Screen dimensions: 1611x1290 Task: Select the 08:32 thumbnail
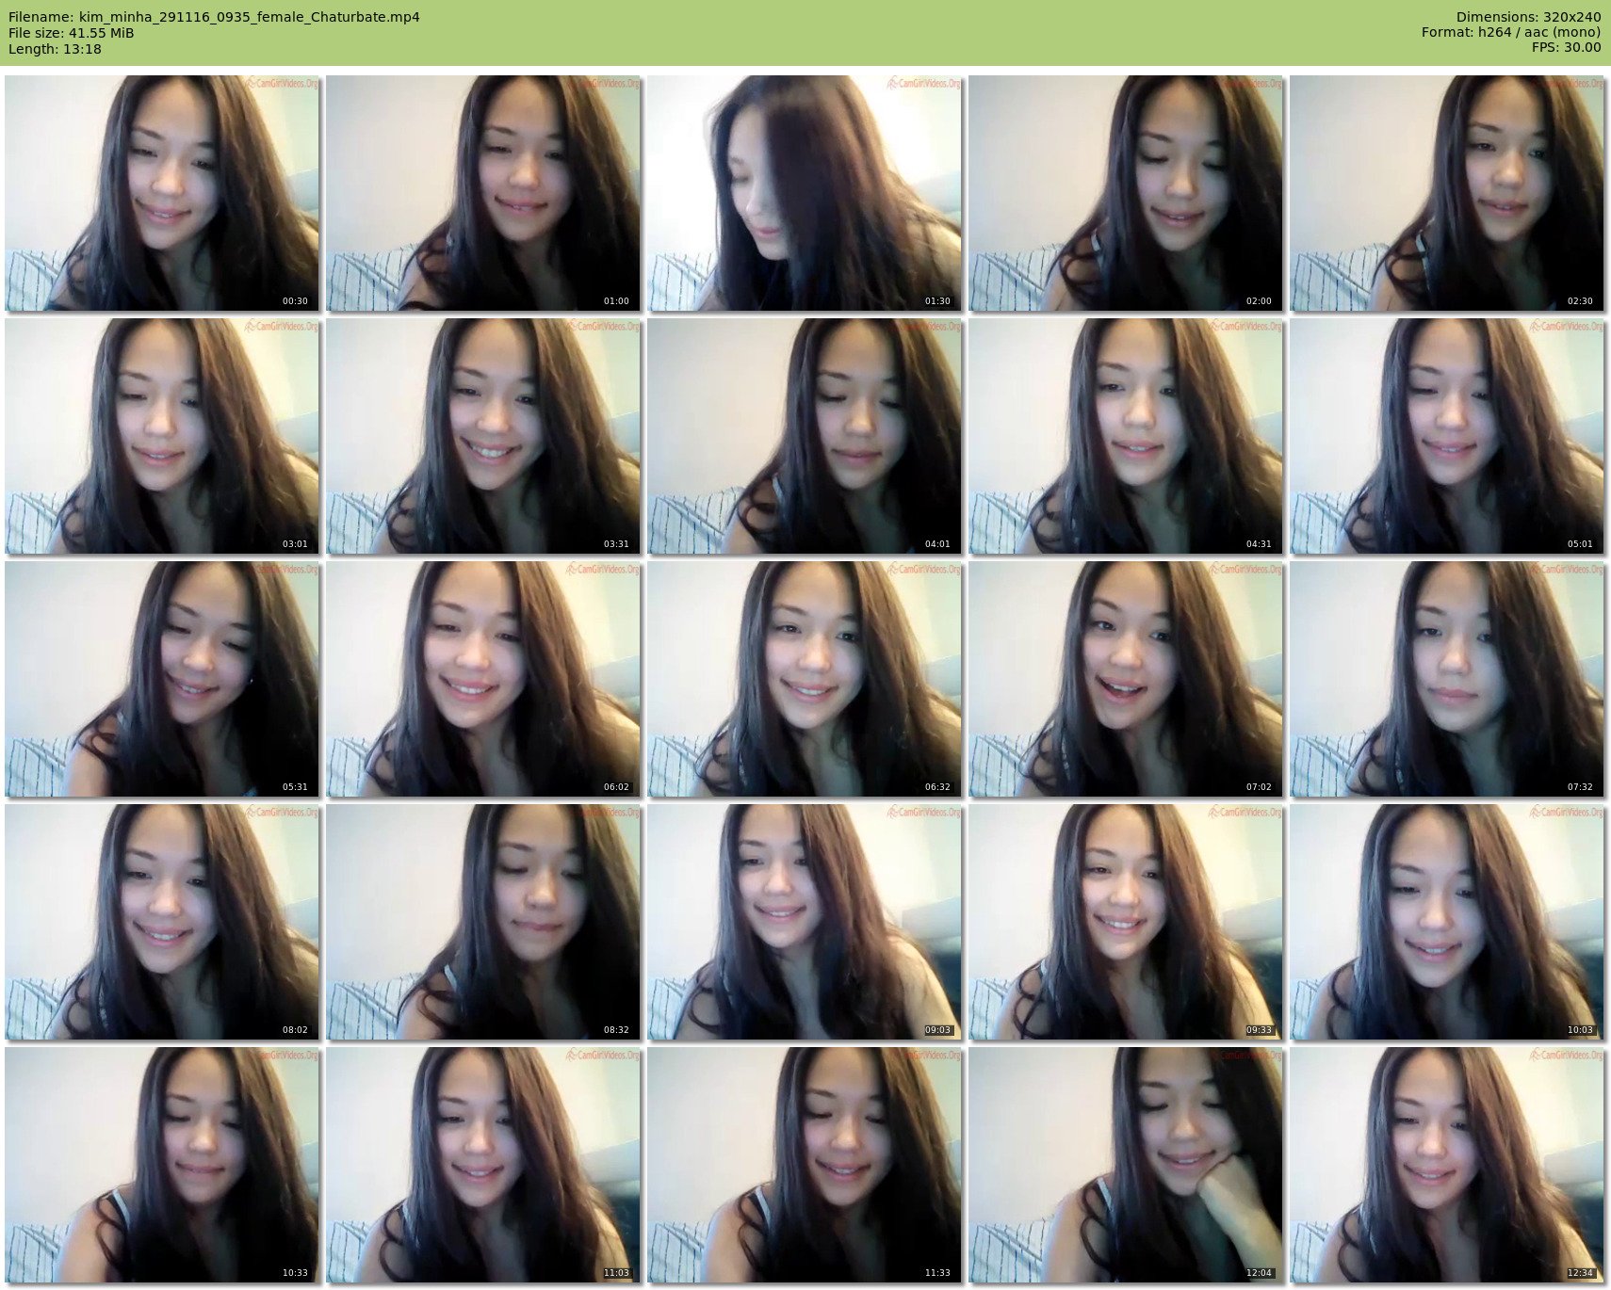click(x=483, y=922)
